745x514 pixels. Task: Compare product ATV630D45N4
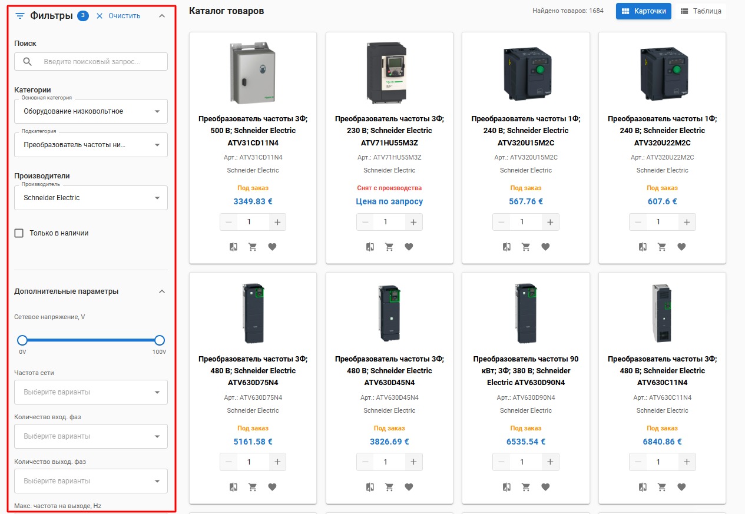[370, 487]
